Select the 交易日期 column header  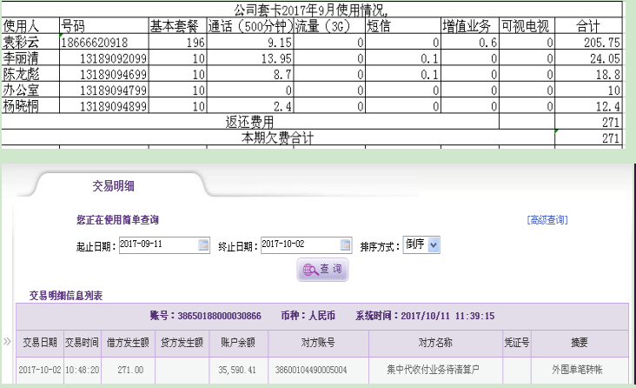39,342
